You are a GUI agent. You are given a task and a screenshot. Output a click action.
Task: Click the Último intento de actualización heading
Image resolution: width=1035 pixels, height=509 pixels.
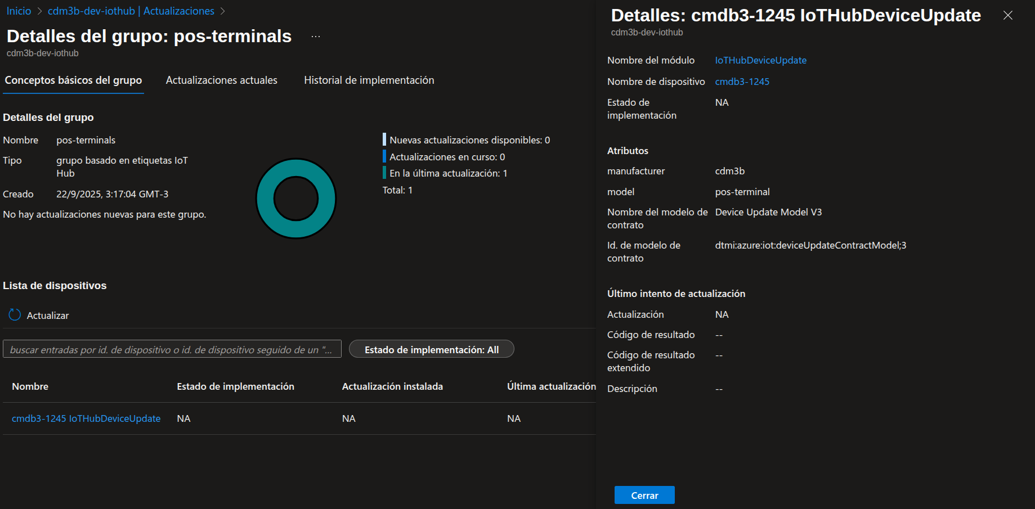click(x=676, y=294)
